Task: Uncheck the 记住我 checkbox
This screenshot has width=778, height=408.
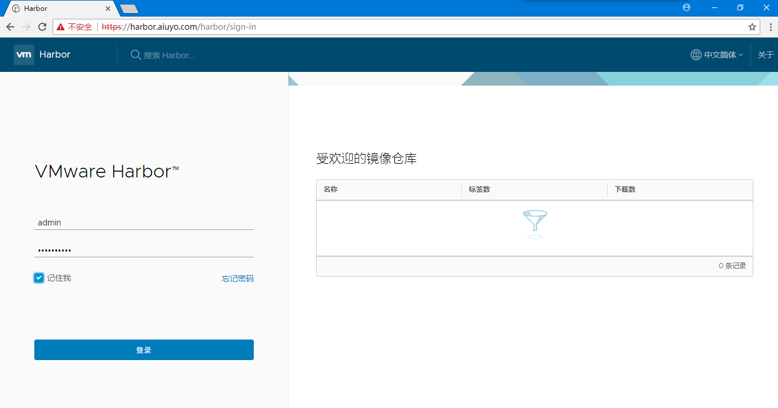Action: 39,278
